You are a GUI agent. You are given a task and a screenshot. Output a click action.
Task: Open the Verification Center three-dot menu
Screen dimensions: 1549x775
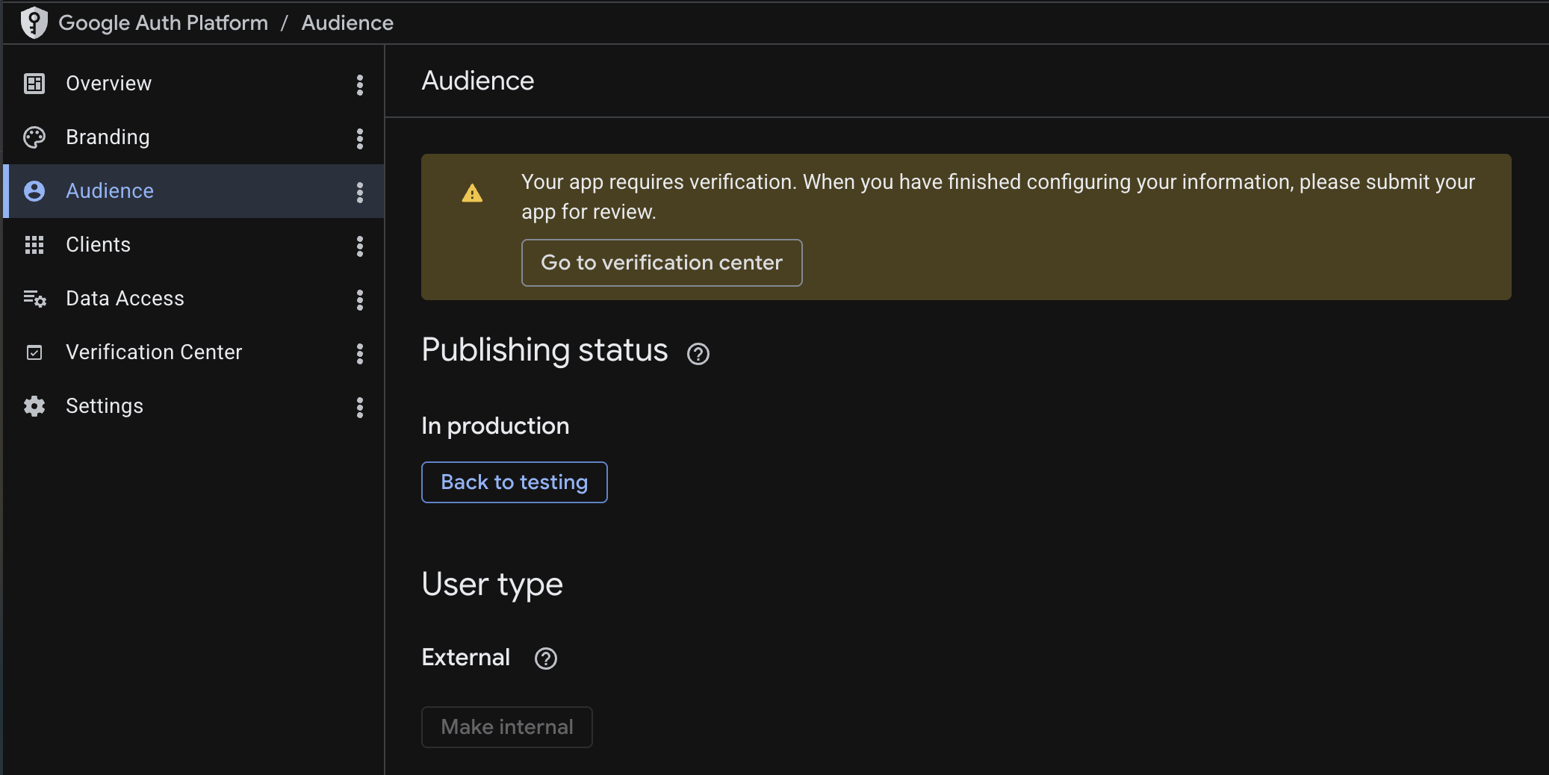click(x=360, y=353)
